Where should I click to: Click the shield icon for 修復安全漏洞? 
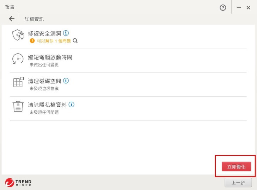point(18,35)
